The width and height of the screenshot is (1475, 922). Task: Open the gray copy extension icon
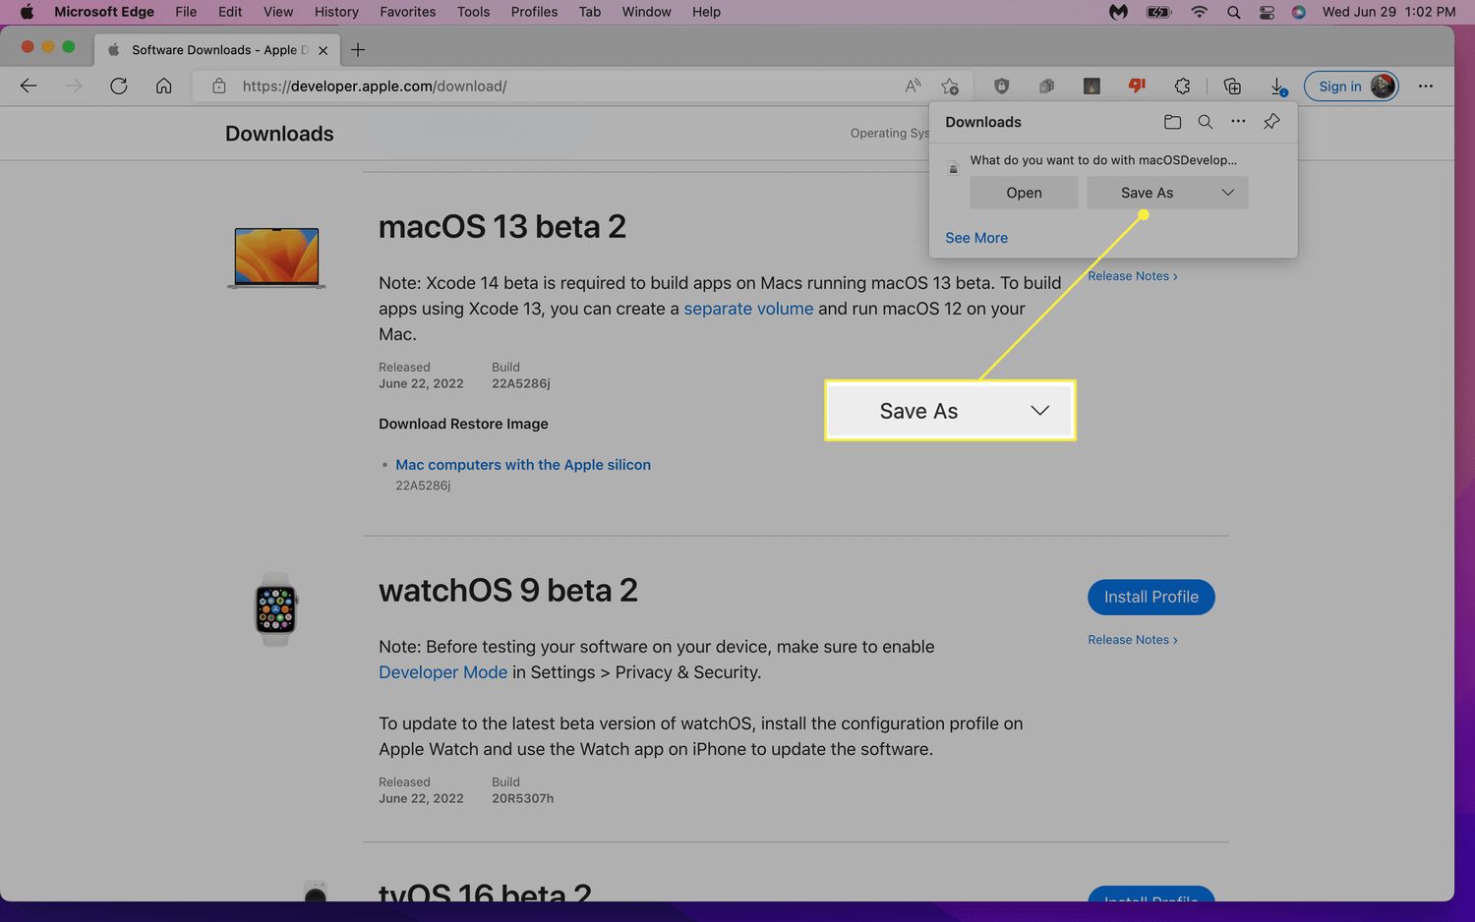pos(1046,86)
